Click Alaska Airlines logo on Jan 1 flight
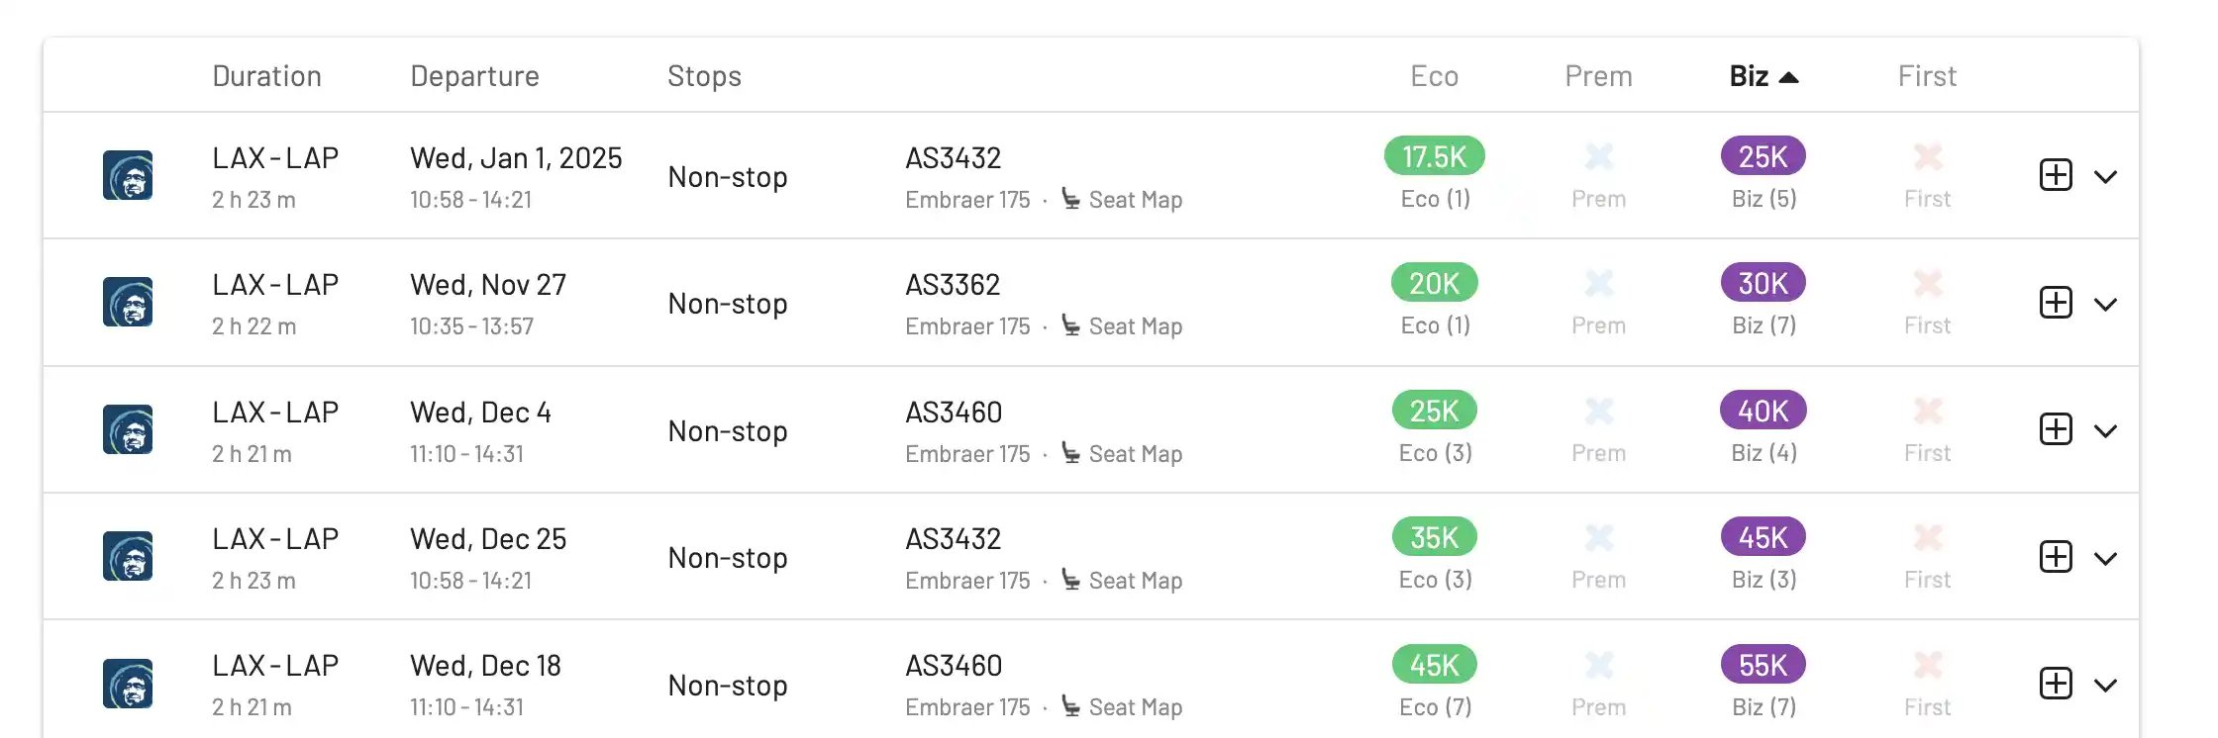The image size is (2218, 738). (x=128, y=175)
